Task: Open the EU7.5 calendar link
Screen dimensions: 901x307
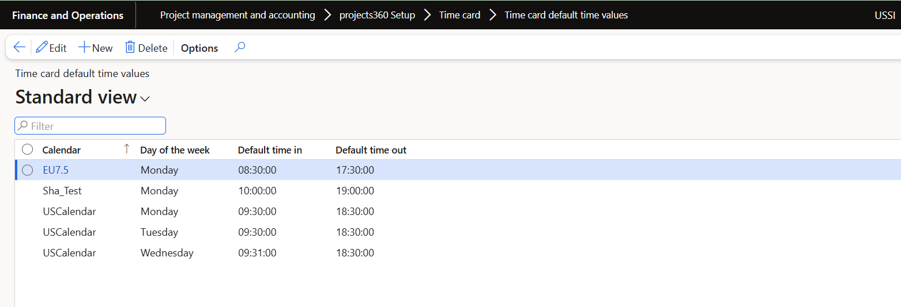Action: (56, 170)
